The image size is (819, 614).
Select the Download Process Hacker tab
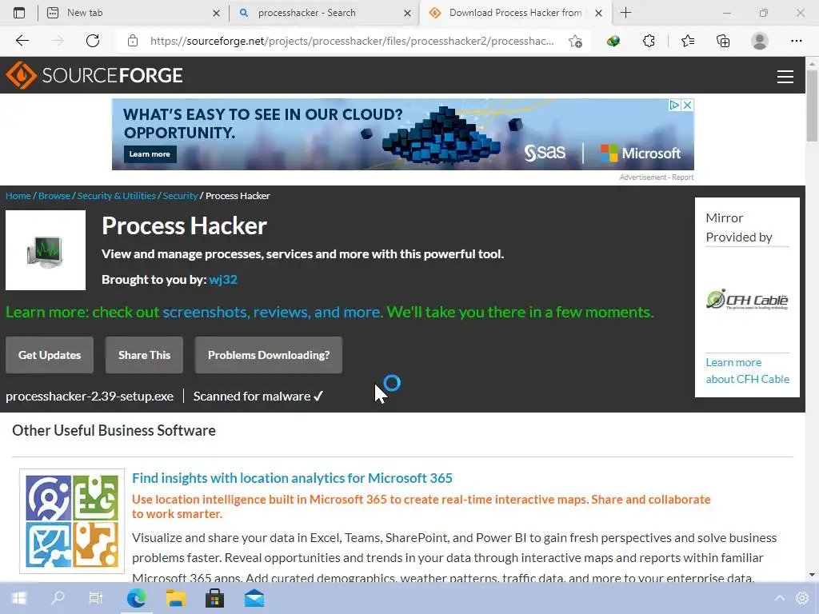click(514, 13)
